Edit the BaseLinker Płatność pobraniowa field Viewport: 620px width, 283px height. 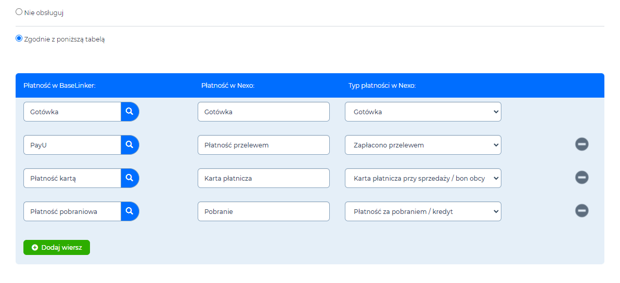click(x=72, y=211)
